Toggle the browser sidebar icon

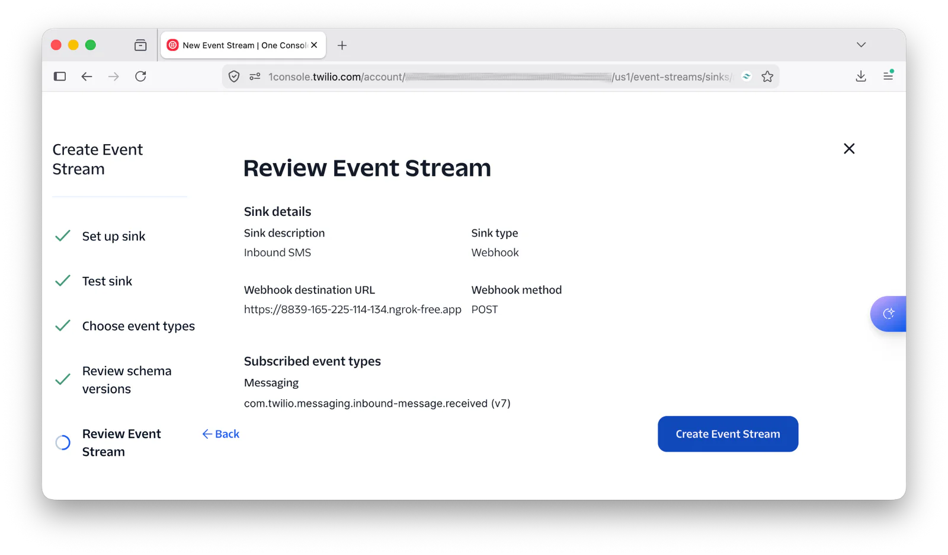pos(60,76)
